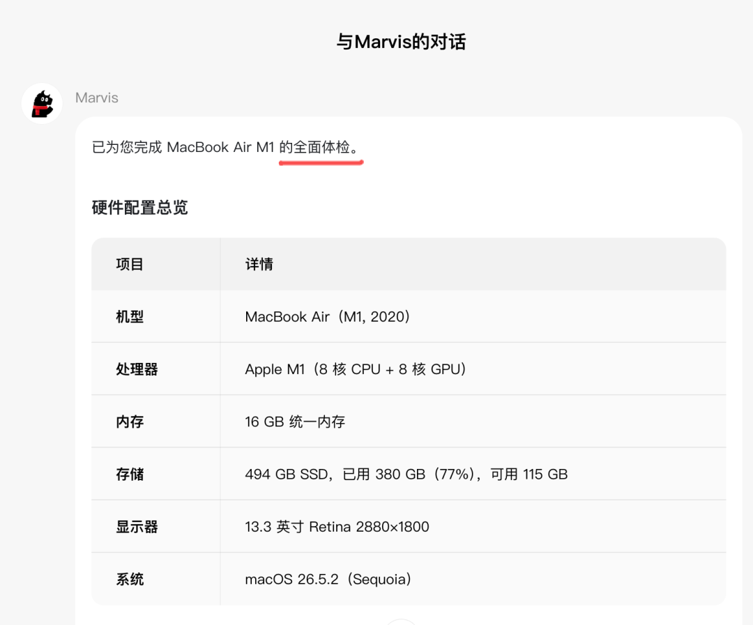This screenshot has width=753, height=625.
Task: Select Apple M1 (8 核 CPU + 8 核 GPU)
Action: 356,369
